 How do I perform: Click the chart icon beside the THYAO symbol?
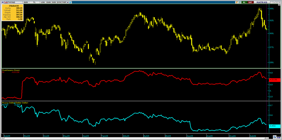[x=6, y=2]
